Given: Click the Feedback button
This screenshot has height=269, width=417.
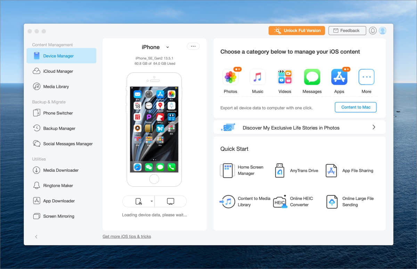Looking at the screenshot, I should click(347, 31).
